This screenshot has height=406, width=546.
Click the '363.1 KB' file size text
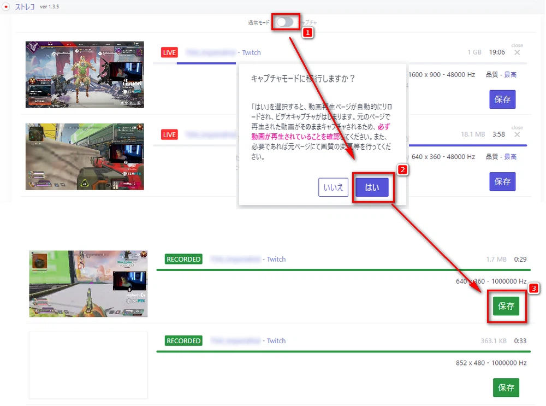[x=494, y=341]
